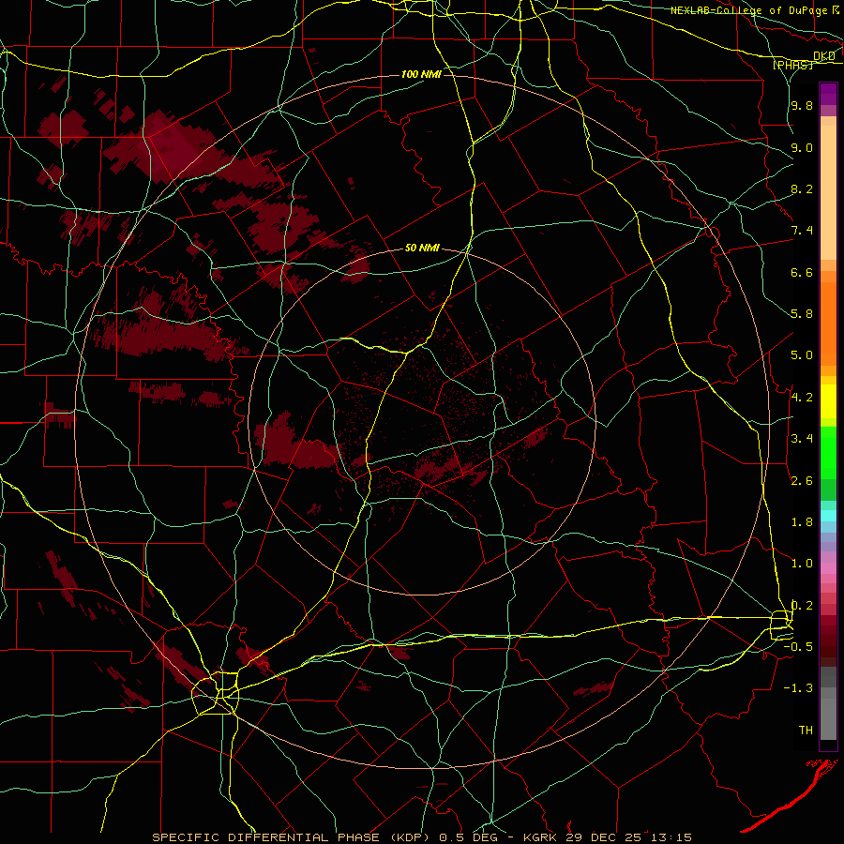Click the 8.2 value on the color scale
Screen dimensions: 844x844
802,188
